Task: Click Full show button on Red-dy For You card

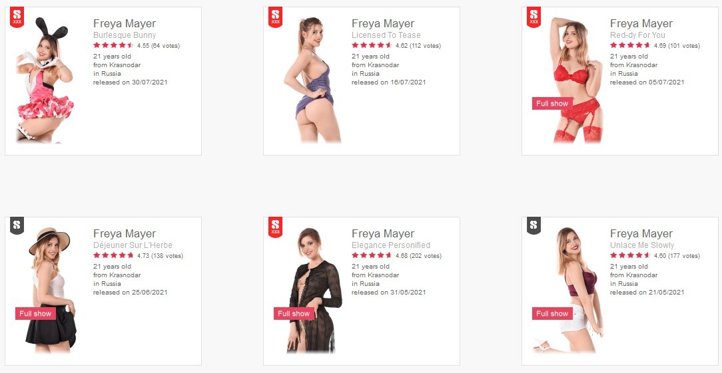Action: pyautogui.click(x=552, y=104)
